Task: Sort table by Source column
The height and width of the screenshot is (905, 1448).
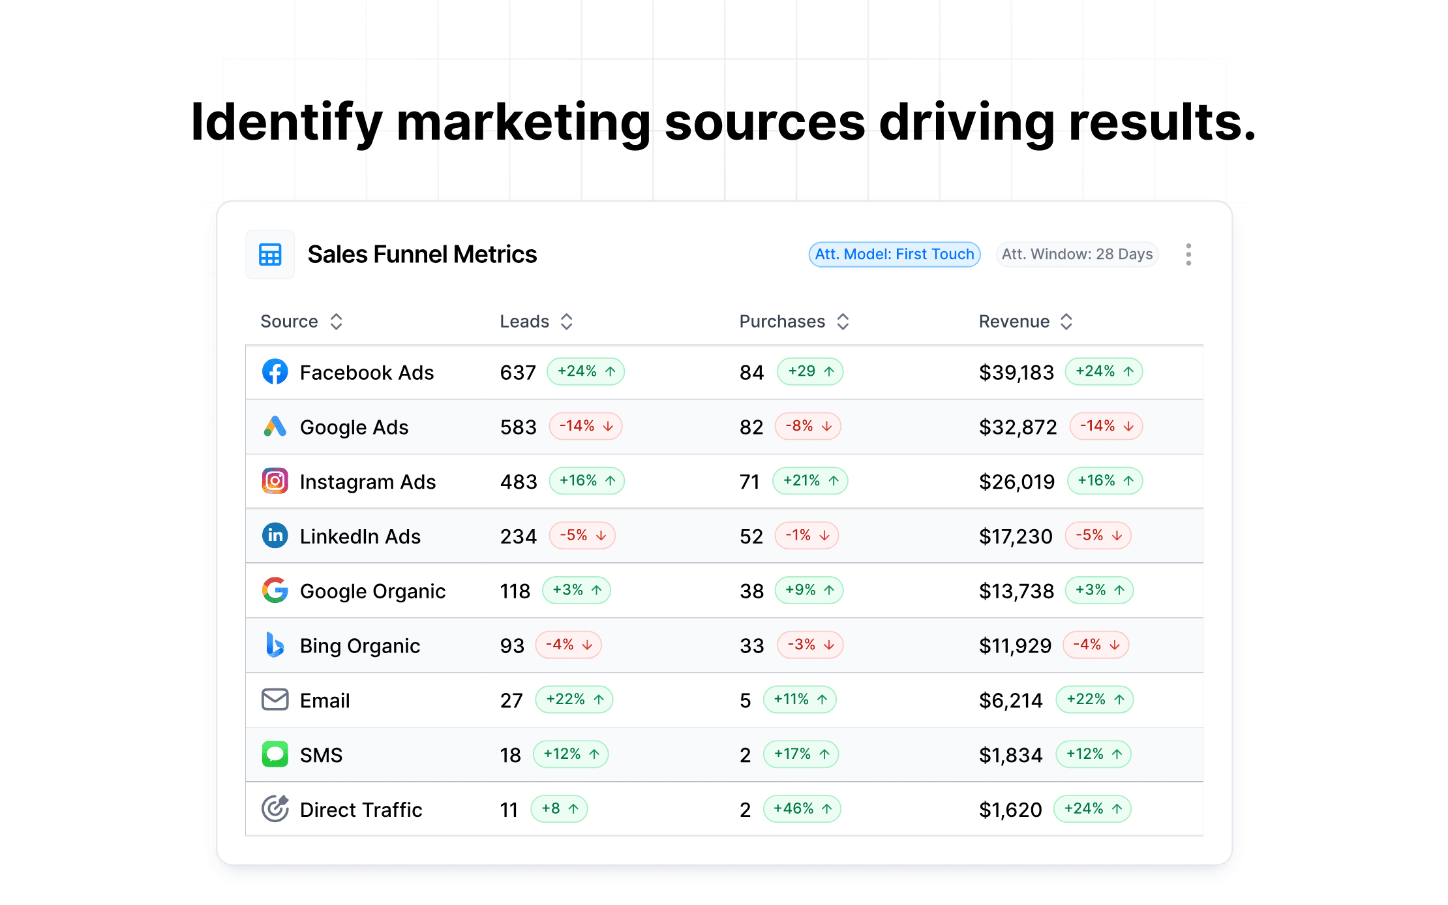Action: (336, 322)
